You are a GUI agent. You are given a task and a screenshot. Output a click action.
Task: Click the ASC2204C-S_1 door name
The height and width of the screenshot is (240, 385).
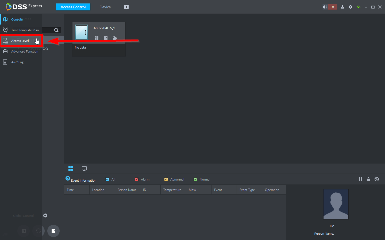point(104,28)
